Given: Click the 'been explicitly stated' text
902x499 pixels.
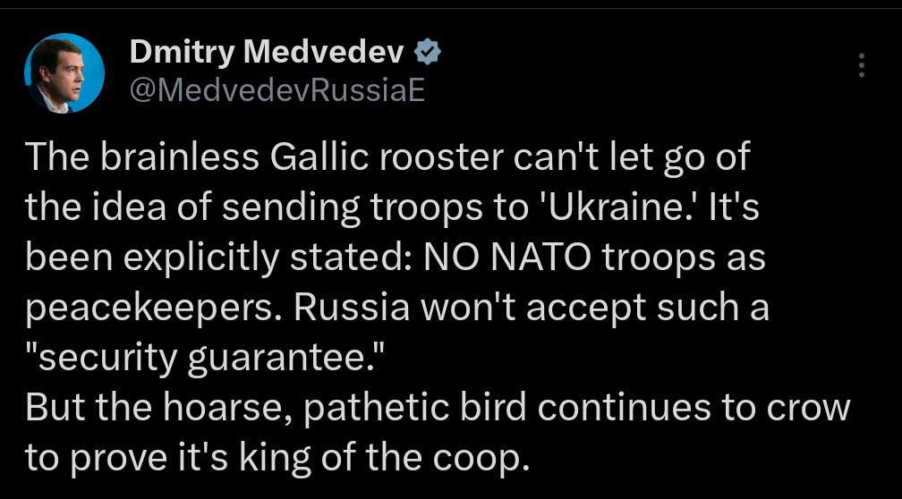Looking at the screenshot, I should coord(216,258).
